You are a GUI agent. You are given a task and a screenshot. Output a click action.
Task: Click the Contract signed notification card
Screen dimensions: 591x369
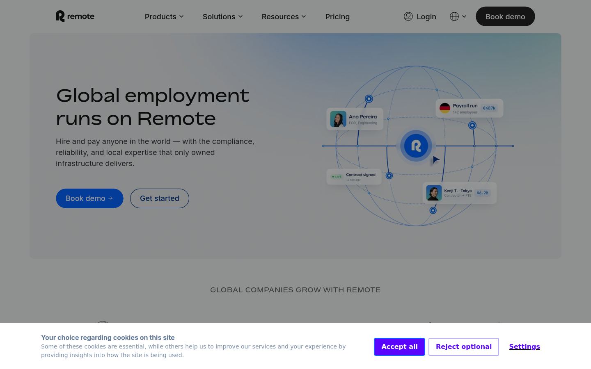click(x=354, y=177)
